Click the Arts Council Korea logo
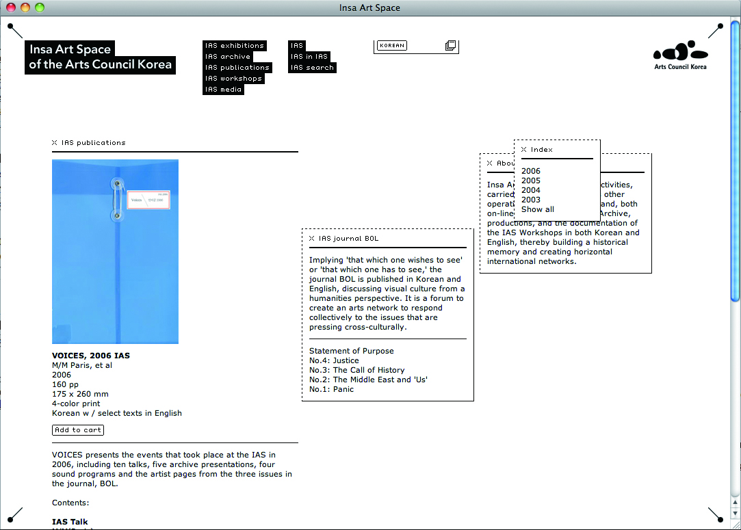The width and height of the screenshot is (741, 530). (x=680, y=55)
